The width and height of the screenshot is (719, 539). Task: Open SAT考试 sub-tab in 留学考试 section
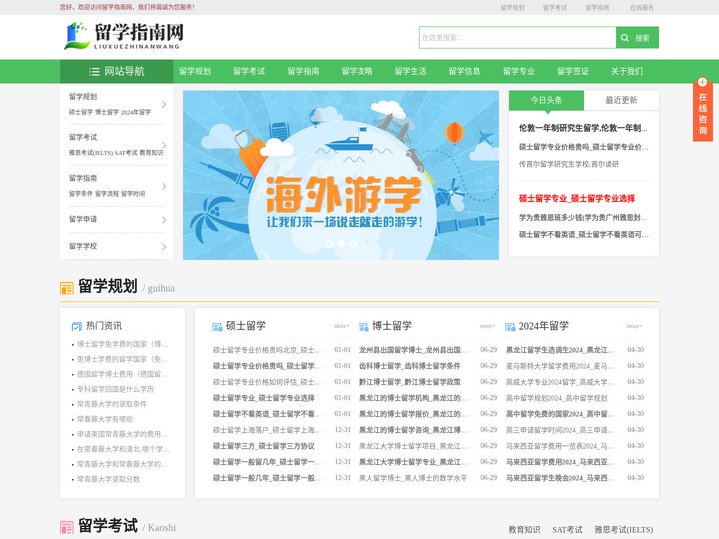tap(567, 529)
